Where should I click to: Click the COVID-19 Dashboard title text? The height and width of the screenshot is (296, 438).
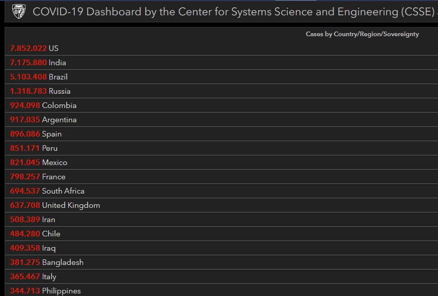pos(229,12)
